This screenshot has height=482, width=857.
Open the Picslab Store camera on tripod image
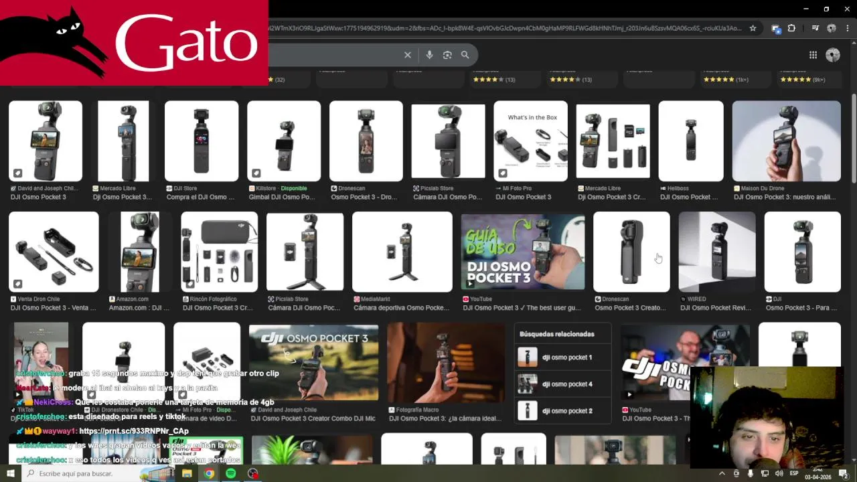coord(305,252)
